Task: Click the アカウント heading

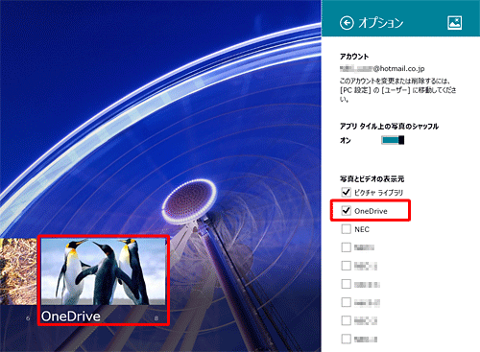Action: [x=354, y=57]
